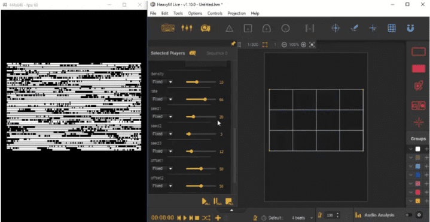Open the Edit menu
The image size is (430, 222).
164,13
